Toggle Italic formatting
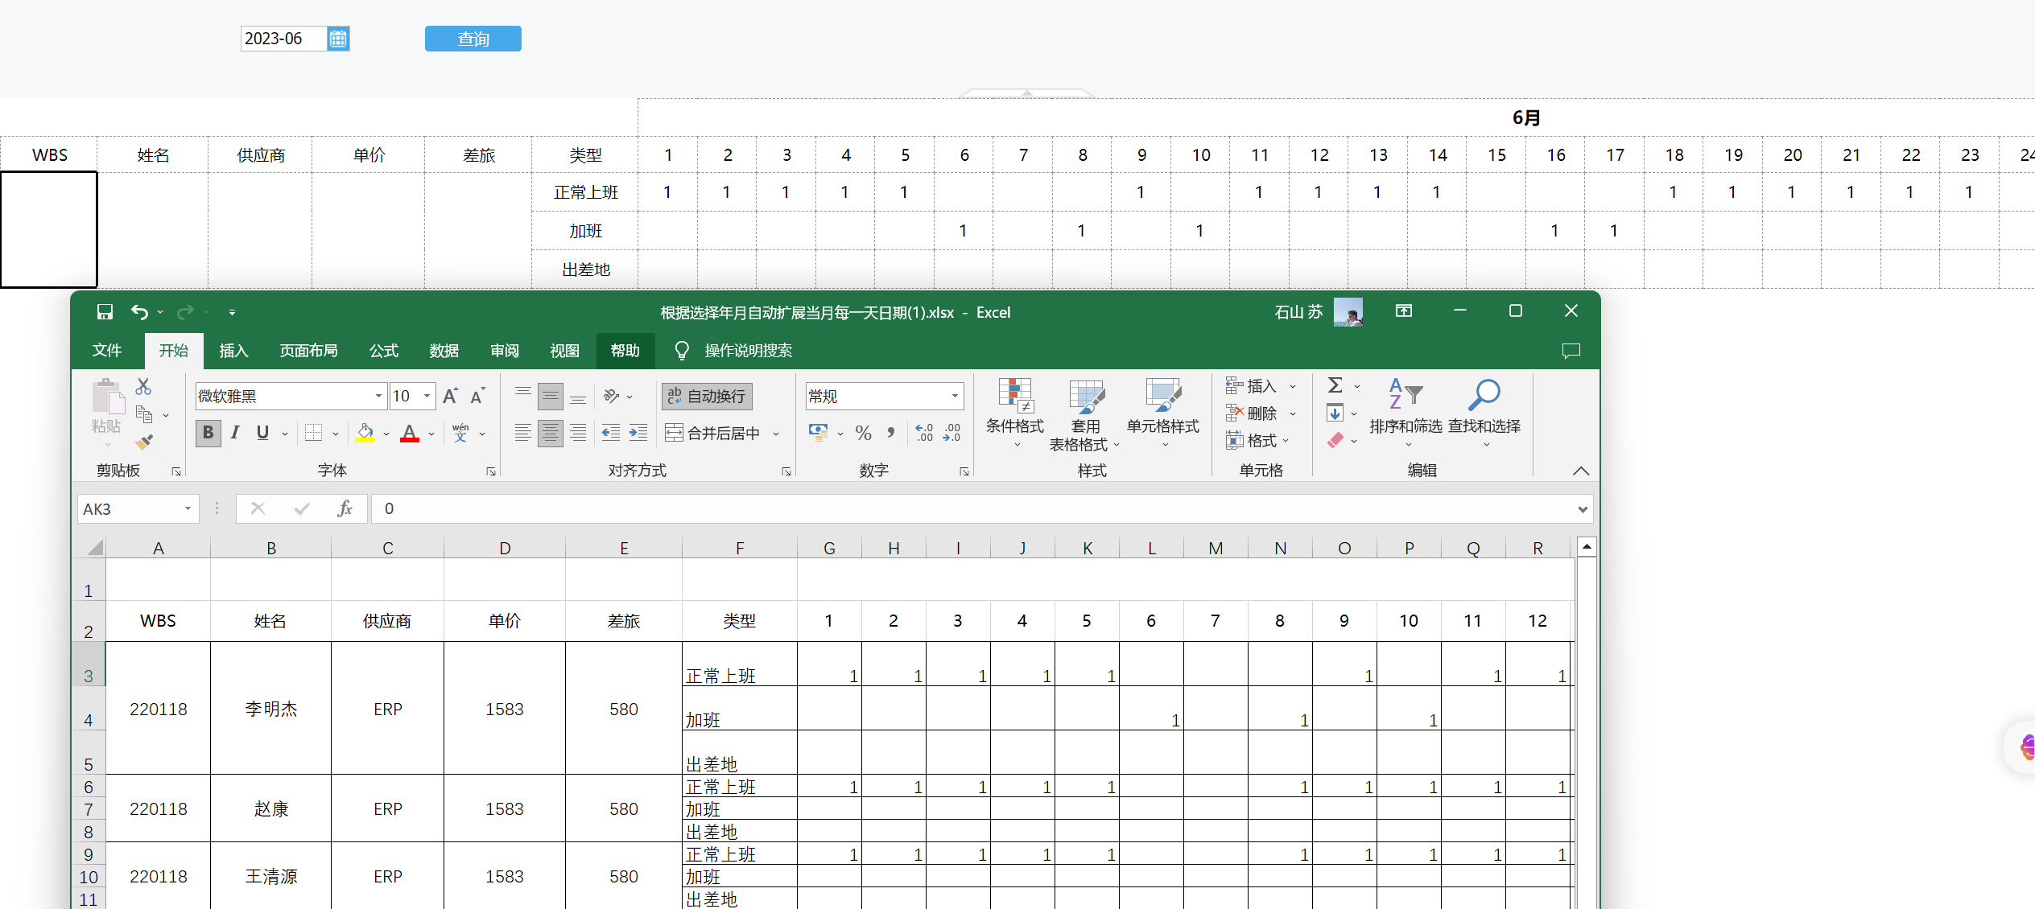The height and width of the screenshot is (909, 2035). (x=235, y=433)
